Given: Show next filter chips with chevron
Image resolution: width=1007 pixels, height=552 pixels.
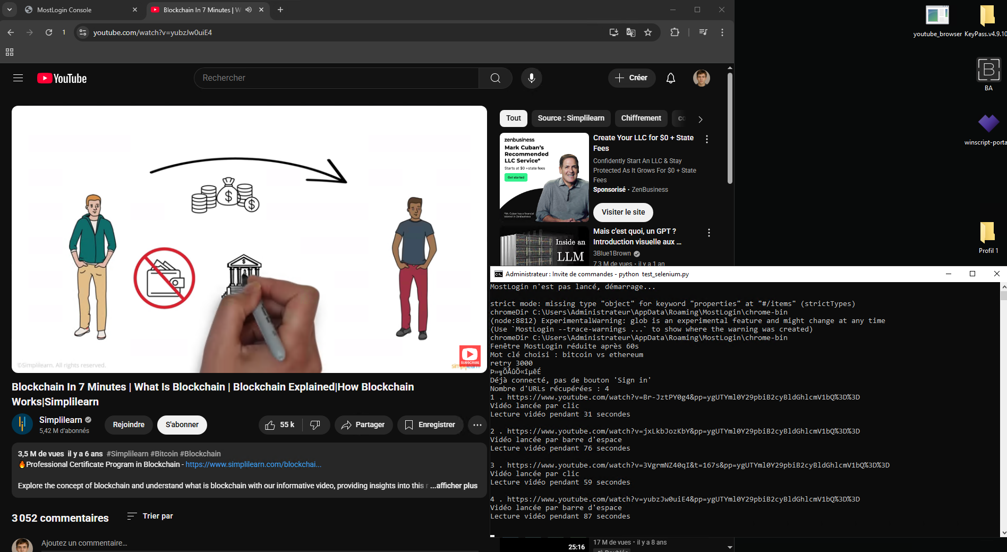Looking at the screenshot, I should pos(701,120).
